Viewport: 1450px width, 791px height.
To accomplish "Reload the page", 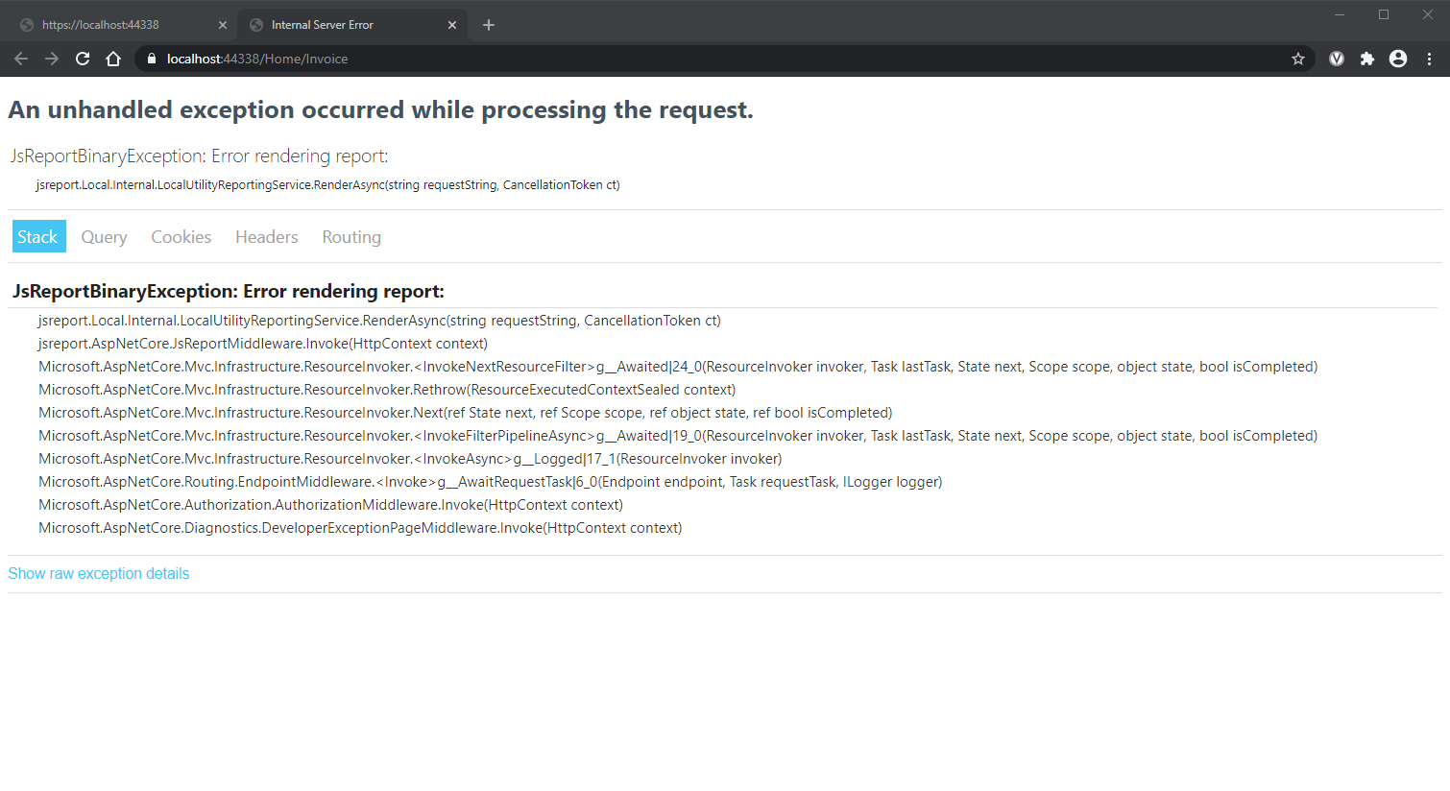I will click(83, 58).
